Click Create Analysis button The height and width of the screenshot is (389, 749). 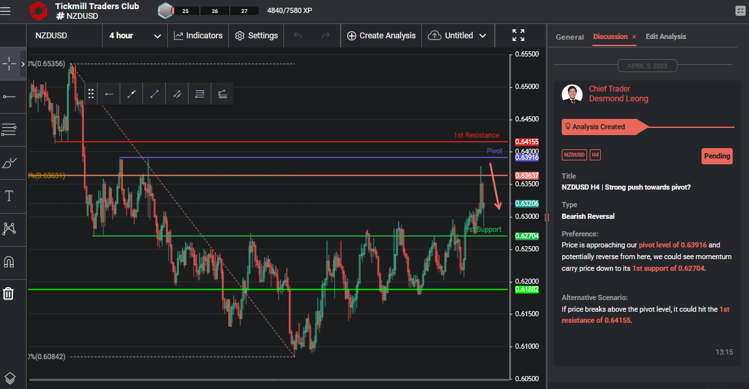381,36
